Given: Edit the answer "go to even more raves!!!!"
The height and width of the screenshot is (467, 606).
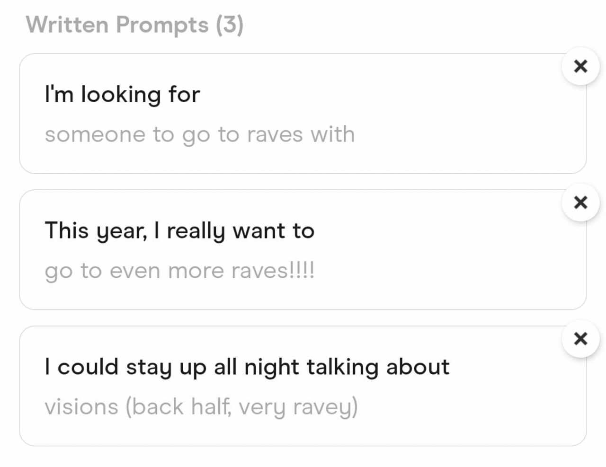Looking at the screenshot, I should (179, 271).
